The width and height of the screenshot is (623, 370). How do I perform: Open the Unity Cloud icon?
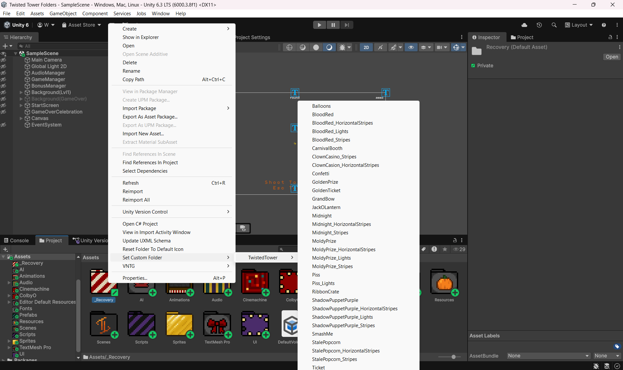[x=524, y=25]
